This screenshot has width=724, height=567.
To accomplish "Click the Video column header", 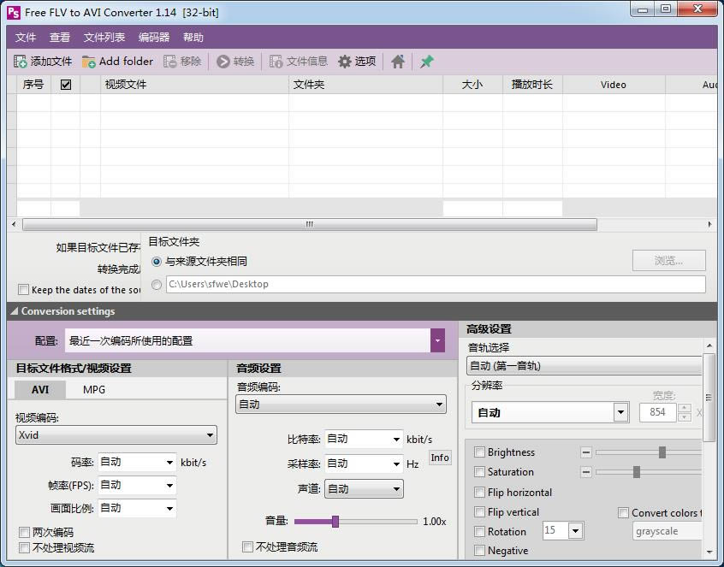I will pos(614,85).
